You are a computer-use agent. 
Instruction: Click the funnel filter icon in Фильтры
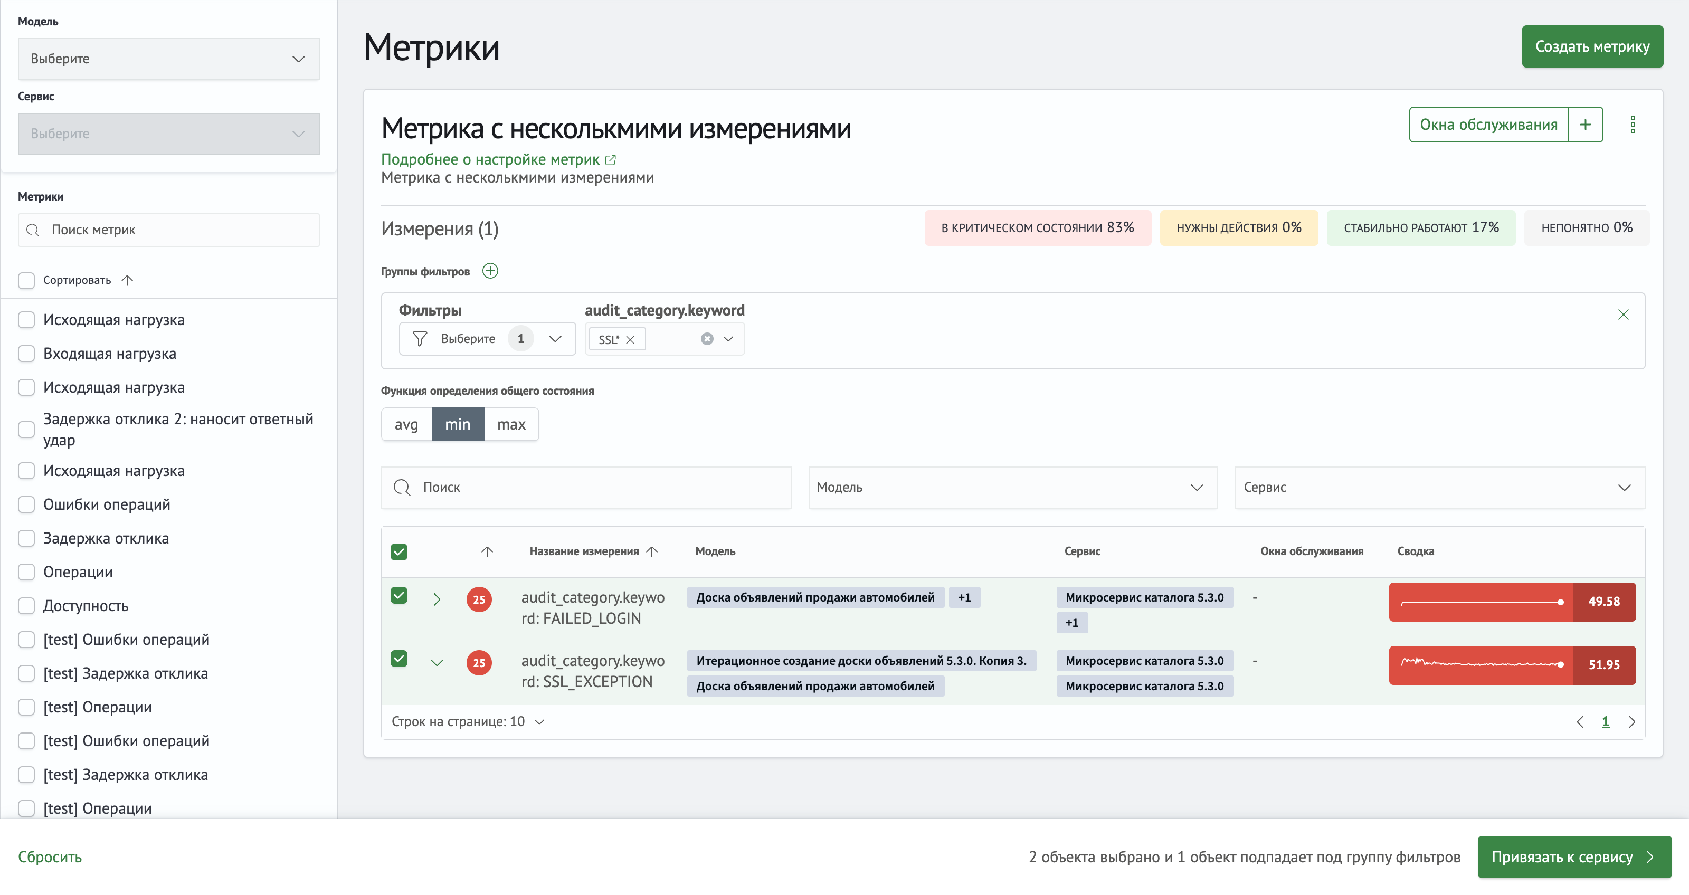point(420,339)
